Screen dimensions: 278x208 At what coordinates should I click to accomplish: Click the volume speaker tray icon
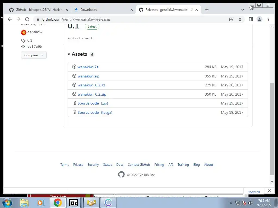[x=251, y=203]
